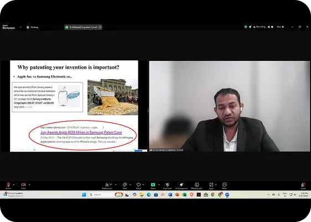Open Meeting info icon

coord(197,185)
